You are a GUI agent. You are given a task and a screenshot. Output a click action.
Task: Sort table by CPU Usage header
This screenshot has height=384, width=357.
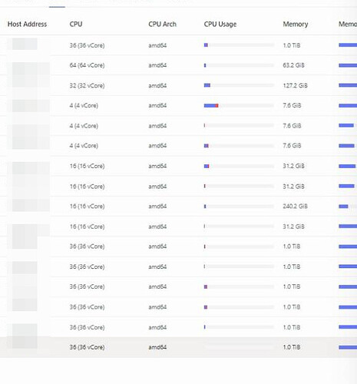220,24
